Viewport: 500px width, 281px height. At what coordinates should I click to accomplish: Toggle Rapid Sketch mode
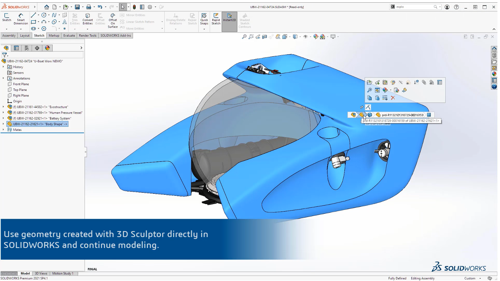216,19
